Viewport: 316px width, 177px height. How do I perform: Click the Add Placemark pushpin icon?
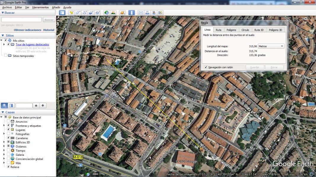click(x=71, y=13)
